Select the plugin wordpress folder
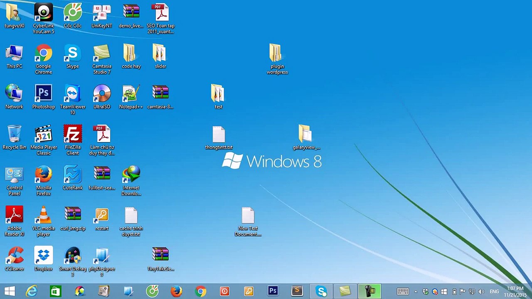The width and height of the screenshot is (532, 299). 277,59
